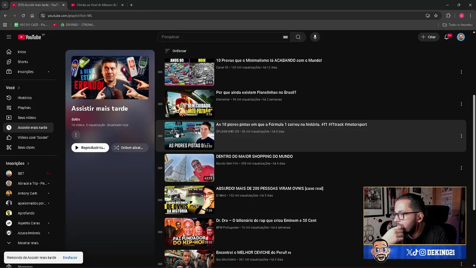
Task: Click Desfazer in the removal toast
Action: click(x=70, y=258)
